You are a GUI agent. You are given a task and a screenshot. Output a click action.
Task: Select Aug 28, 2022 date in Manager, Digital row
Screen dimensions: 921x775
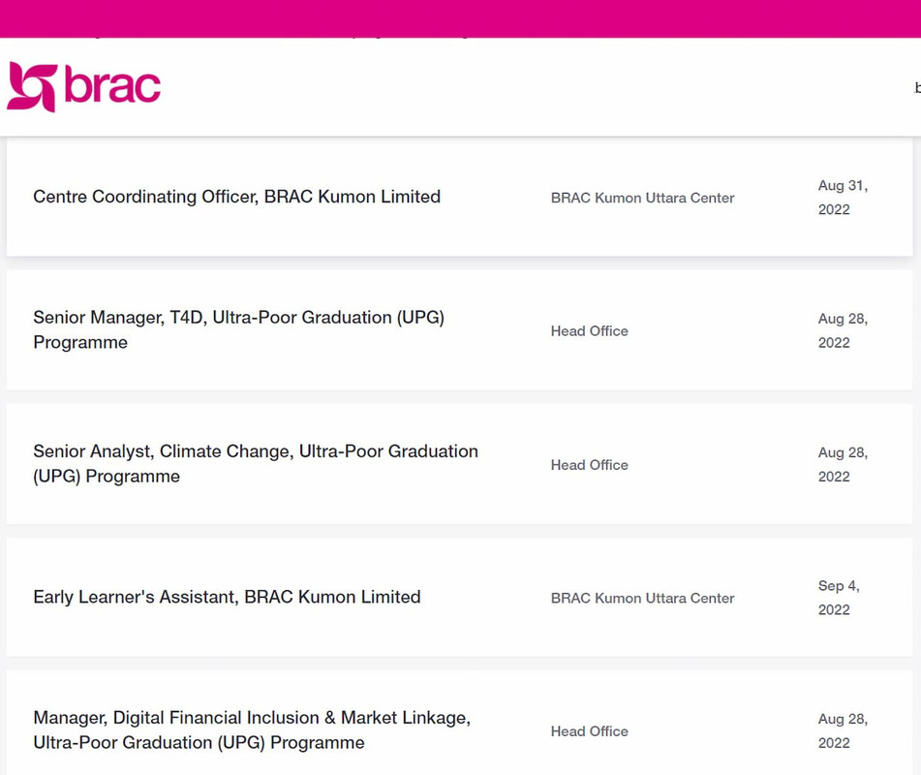point(843,731)
